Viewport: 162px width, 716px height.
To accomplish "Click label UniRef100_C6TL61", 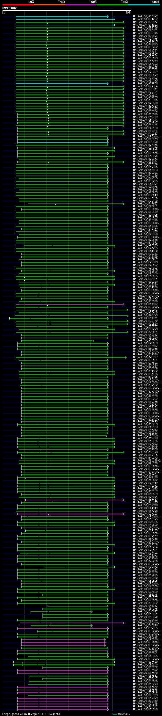I will [x=145, y=125].
